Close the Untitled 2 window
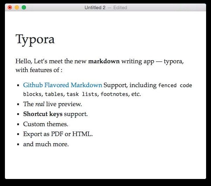The height and width of the screenshot is (186, 211). (10, 7)
